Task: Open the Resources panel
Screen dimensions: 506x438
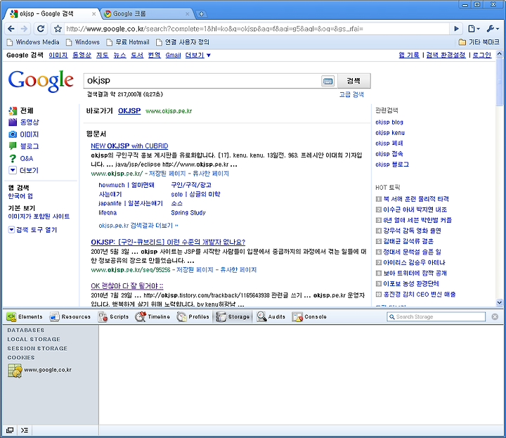Action: click(x=70, y=316)
